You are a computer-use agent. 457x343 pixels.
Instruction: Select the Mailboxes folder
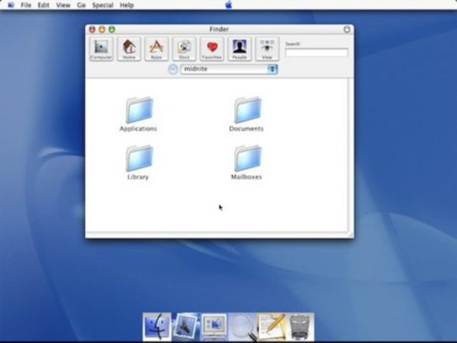[x=247, y=162]
